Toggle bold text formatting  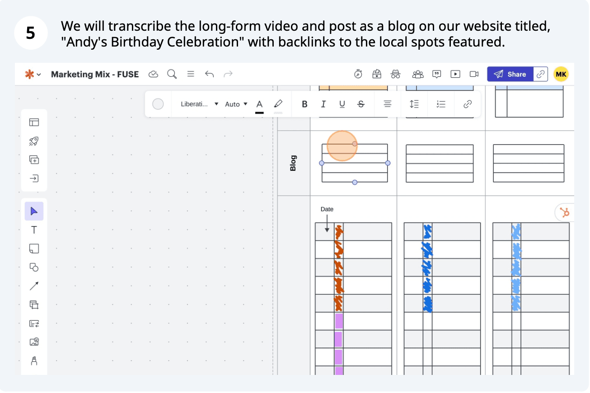304,104
